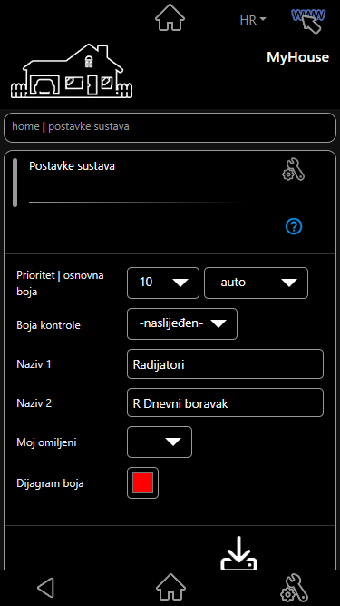This screenshot has height=606, width=340.
Task: Open settings wrench icon in bottom bar
Action: [295, 588]
